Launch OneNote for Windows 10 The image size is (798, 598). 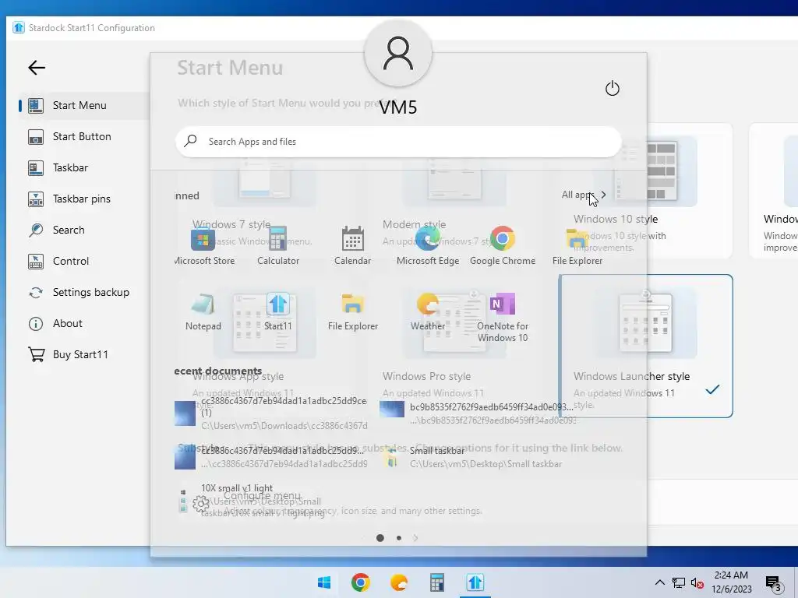[503, 318]
